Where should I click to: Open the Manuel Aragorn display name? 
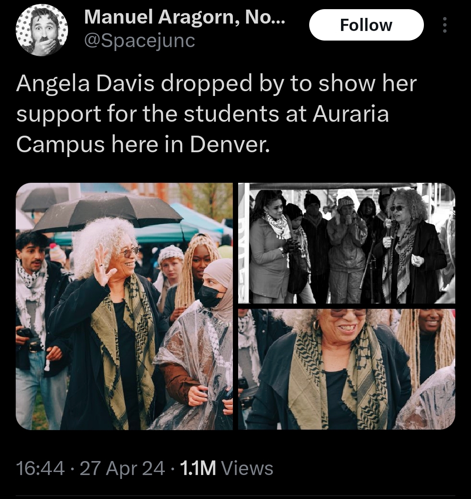(x=184, y=17)
